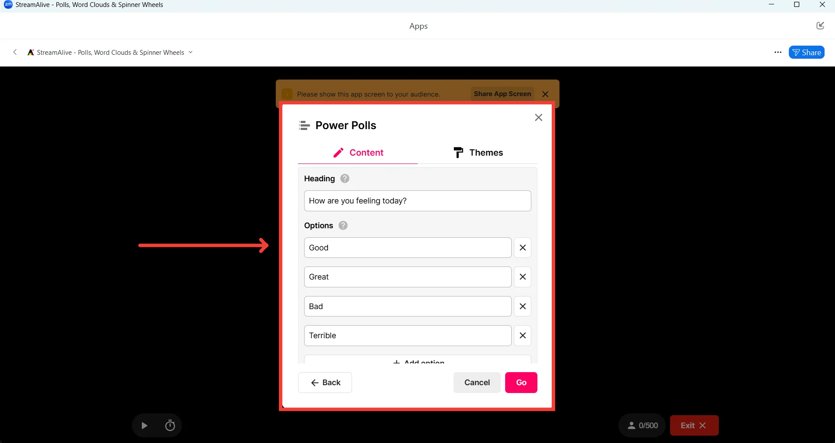Image resolution: width=835 pixels, height=443 pixels.
Task: Click the pink Go button
Action: 521,383
